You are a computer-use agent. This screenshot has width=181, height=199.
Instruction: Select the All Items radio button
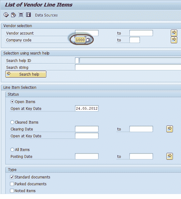click(x=12, y=150)
